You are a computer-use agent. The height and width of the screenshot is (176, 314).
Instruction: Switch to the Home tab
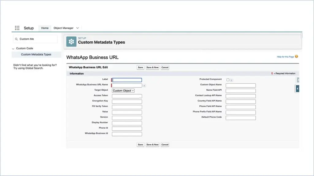45,28
